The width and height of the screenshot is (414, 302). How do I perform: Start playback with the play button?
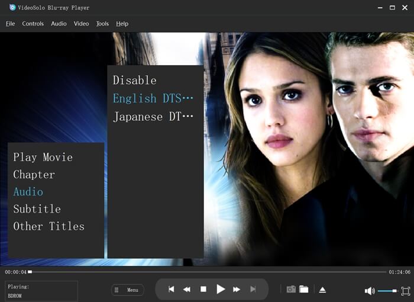click(221, 289)
